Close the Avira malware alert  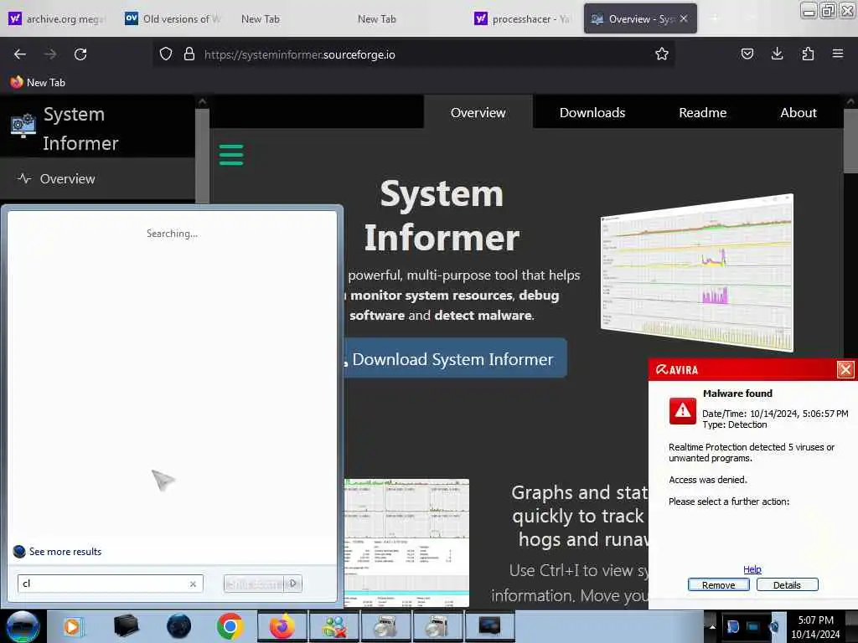(x=845, y=369)
